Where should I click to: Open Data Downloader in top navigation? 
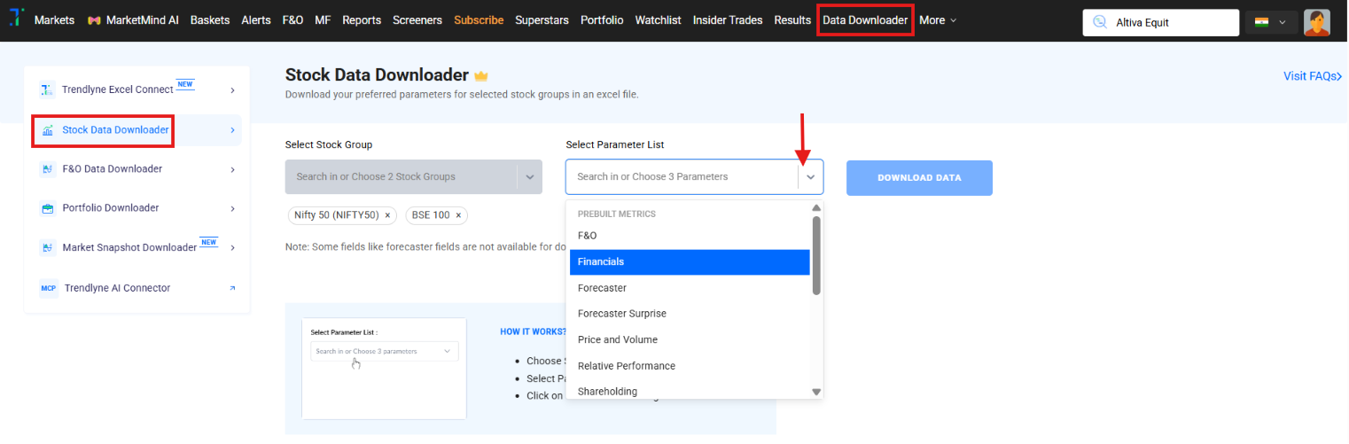[865, 19]
